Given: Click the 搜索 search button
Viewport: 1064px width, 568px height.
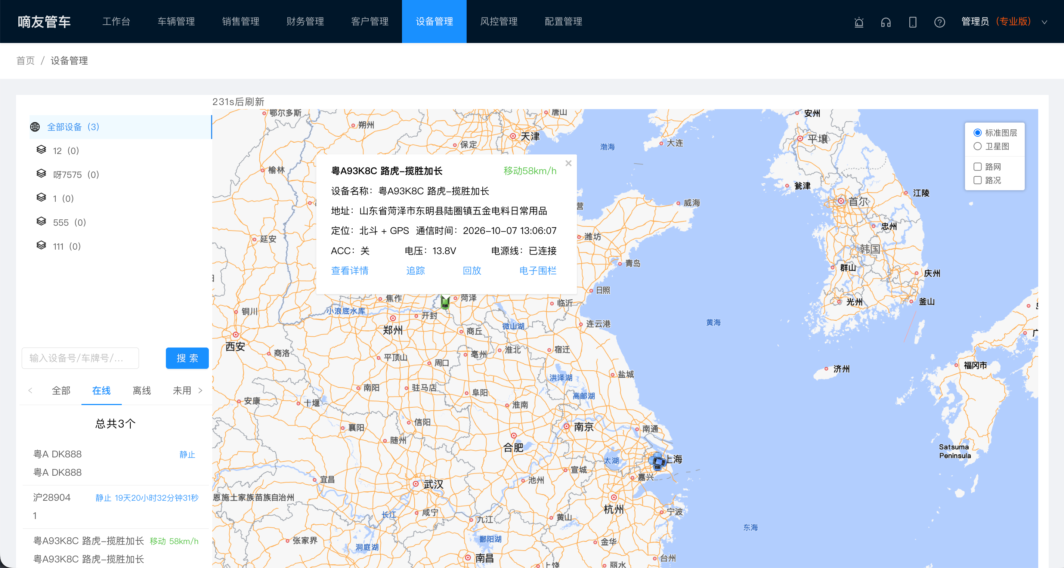Looking at the screenshot, I should tap(187, 358).
